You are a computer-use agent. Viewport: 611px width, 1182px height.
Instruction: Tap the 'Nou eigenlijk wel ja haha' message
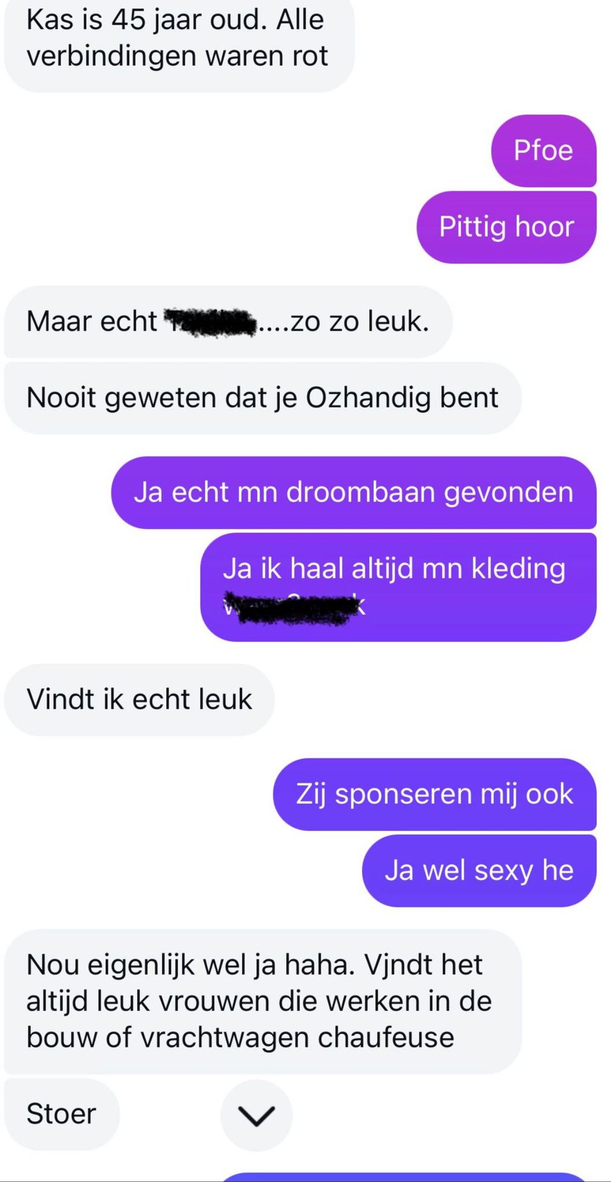[x=263, y=1001]
